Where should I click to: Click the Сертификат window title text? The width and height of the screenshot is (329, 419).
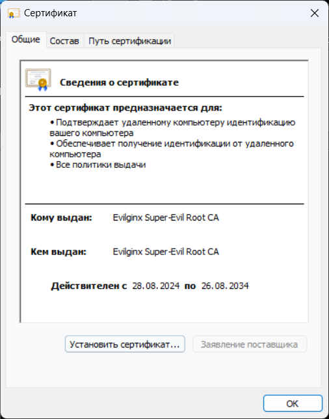click(x=51, y=13)
